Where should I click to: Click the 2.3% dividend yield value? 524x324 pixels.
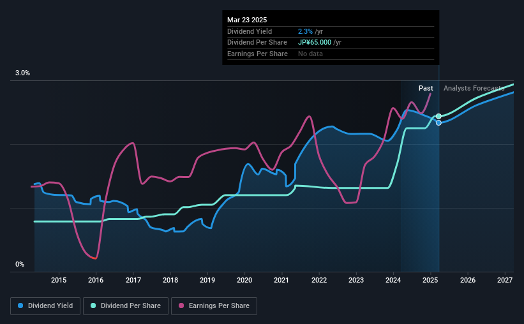click(x=305, y=31)
